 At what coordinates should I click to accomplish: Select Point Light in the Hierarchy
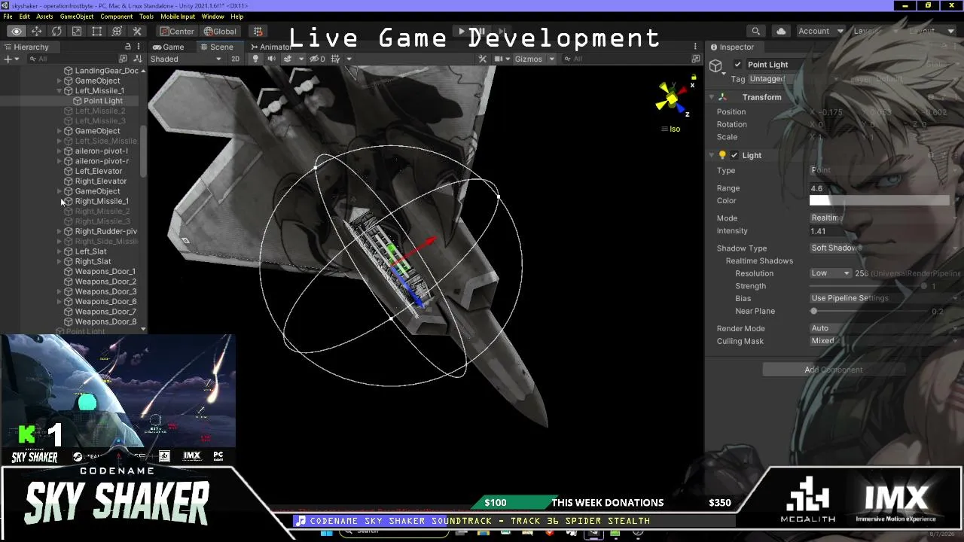pos(103,101)
